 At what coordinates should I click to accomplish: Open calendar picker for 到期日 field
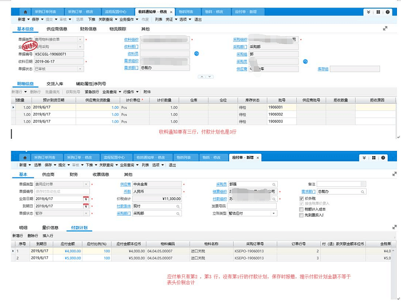(x=86, y=206)
